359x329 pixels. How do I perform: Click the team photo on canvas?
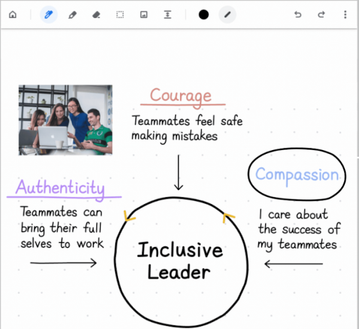click(x=65, y=120)
